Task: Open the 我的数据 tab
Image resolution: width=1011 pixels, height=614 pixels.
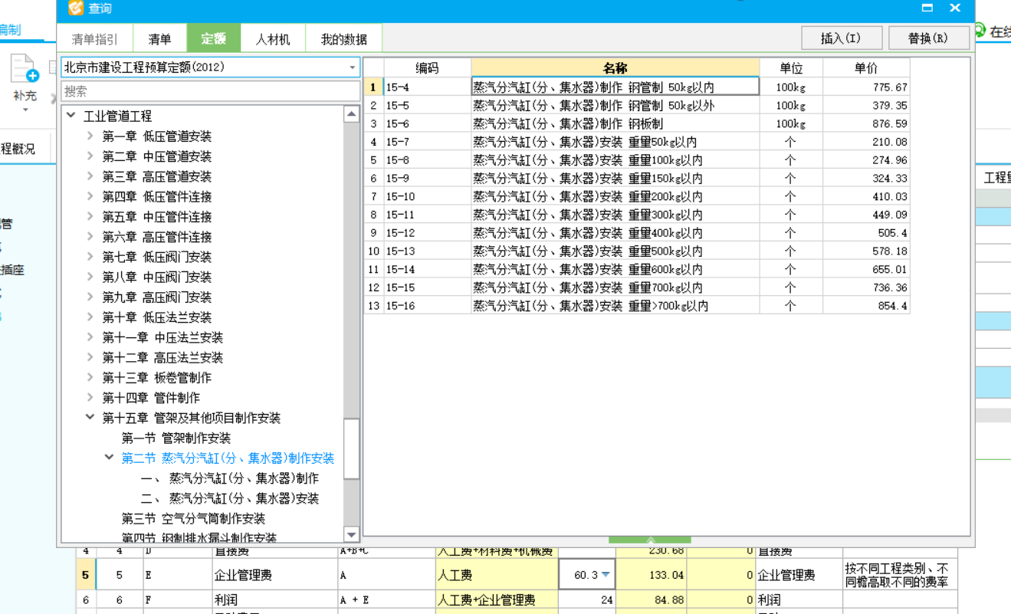Action: (x=343, y=39)
